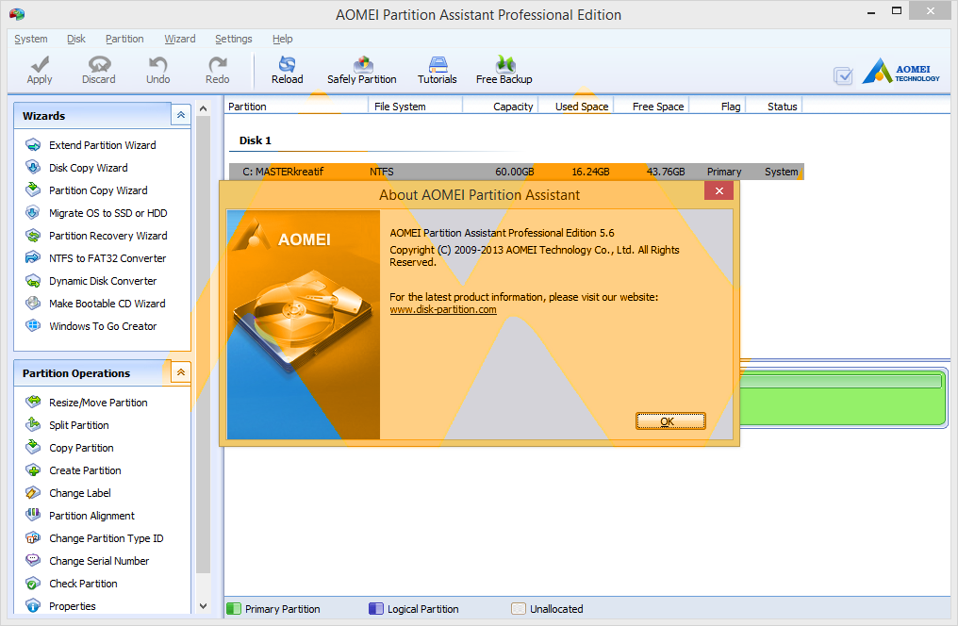The height and width of the screenshot is (626, 958).
Task: Open the Settings menu
Action: click(234, 39)
